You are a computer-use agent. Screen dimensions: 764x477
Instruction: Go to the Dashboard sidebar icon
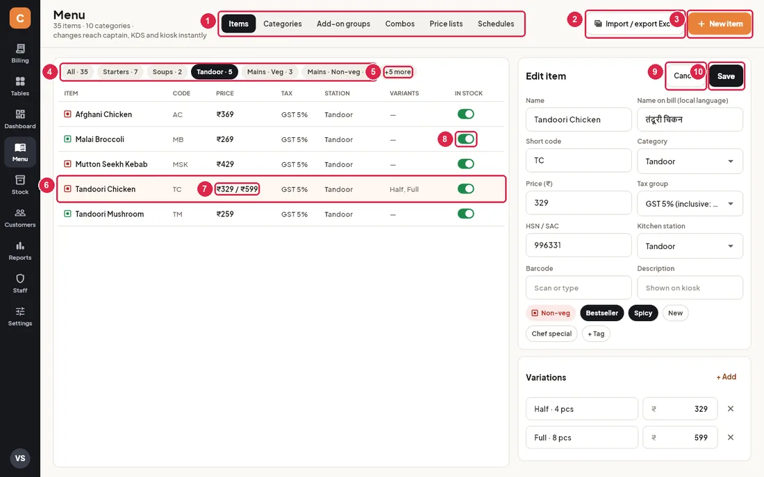20,119
